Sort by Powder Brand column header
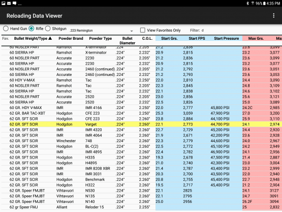Screen dimensions: 282x212 coord(71,38)
